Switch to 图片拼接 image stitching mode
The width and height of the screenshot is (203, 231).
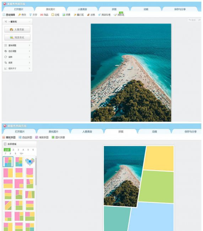[x=58, y=137]
